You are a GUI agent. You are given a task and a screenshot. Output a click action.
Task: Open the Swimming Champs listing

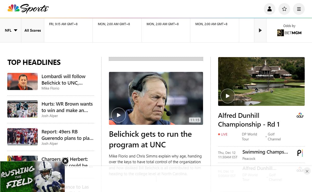265,152
